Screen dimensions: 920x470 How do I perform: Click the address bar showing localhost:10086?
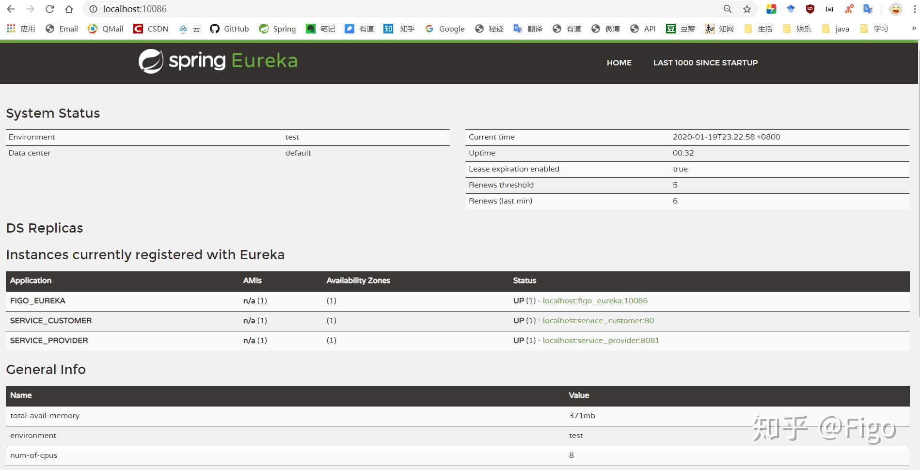[x=402, y=9]
